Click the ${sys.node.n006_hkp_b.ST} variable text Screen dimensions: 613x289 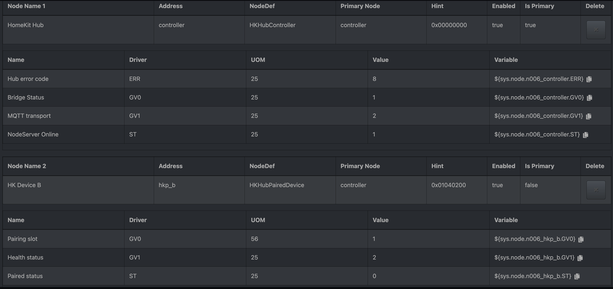coord(533,276)
